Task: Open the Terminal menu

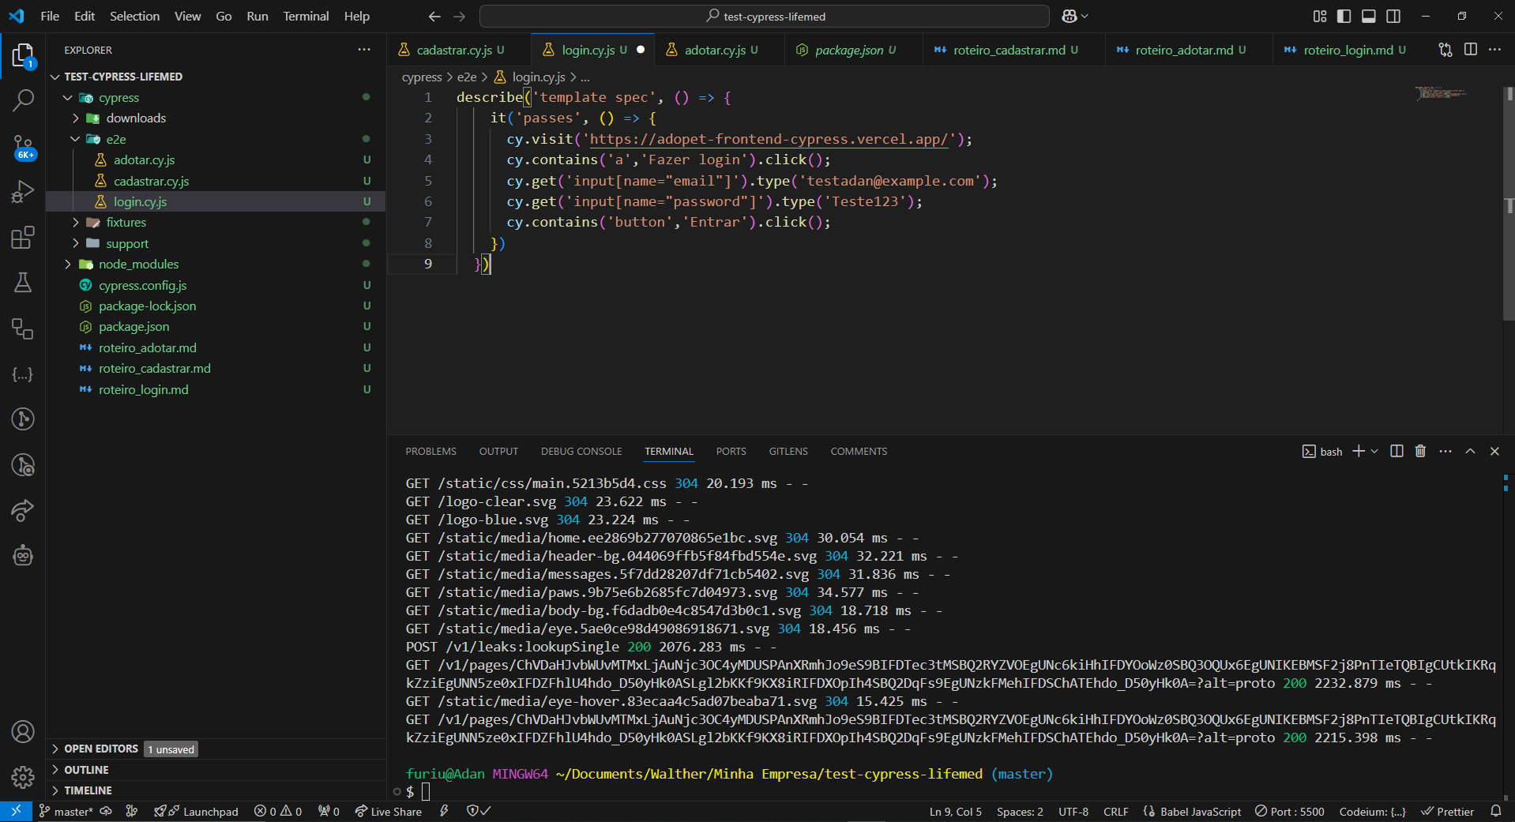Action: [305, 16]
